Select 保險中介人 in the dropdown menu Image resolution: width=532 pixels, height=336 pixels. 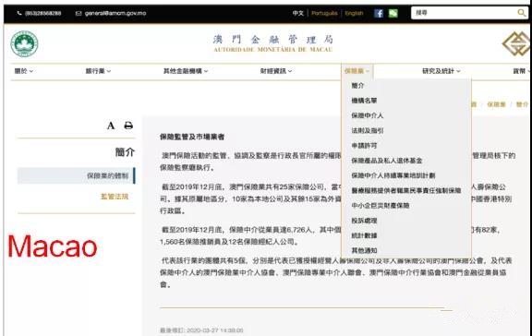[x=368, y=115]
